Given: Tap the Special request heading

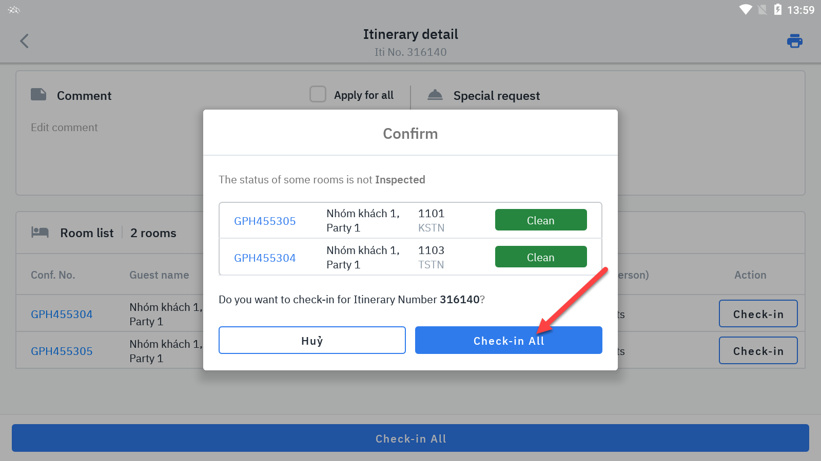Looking at the screenshot, I should (x=497, y=96).
